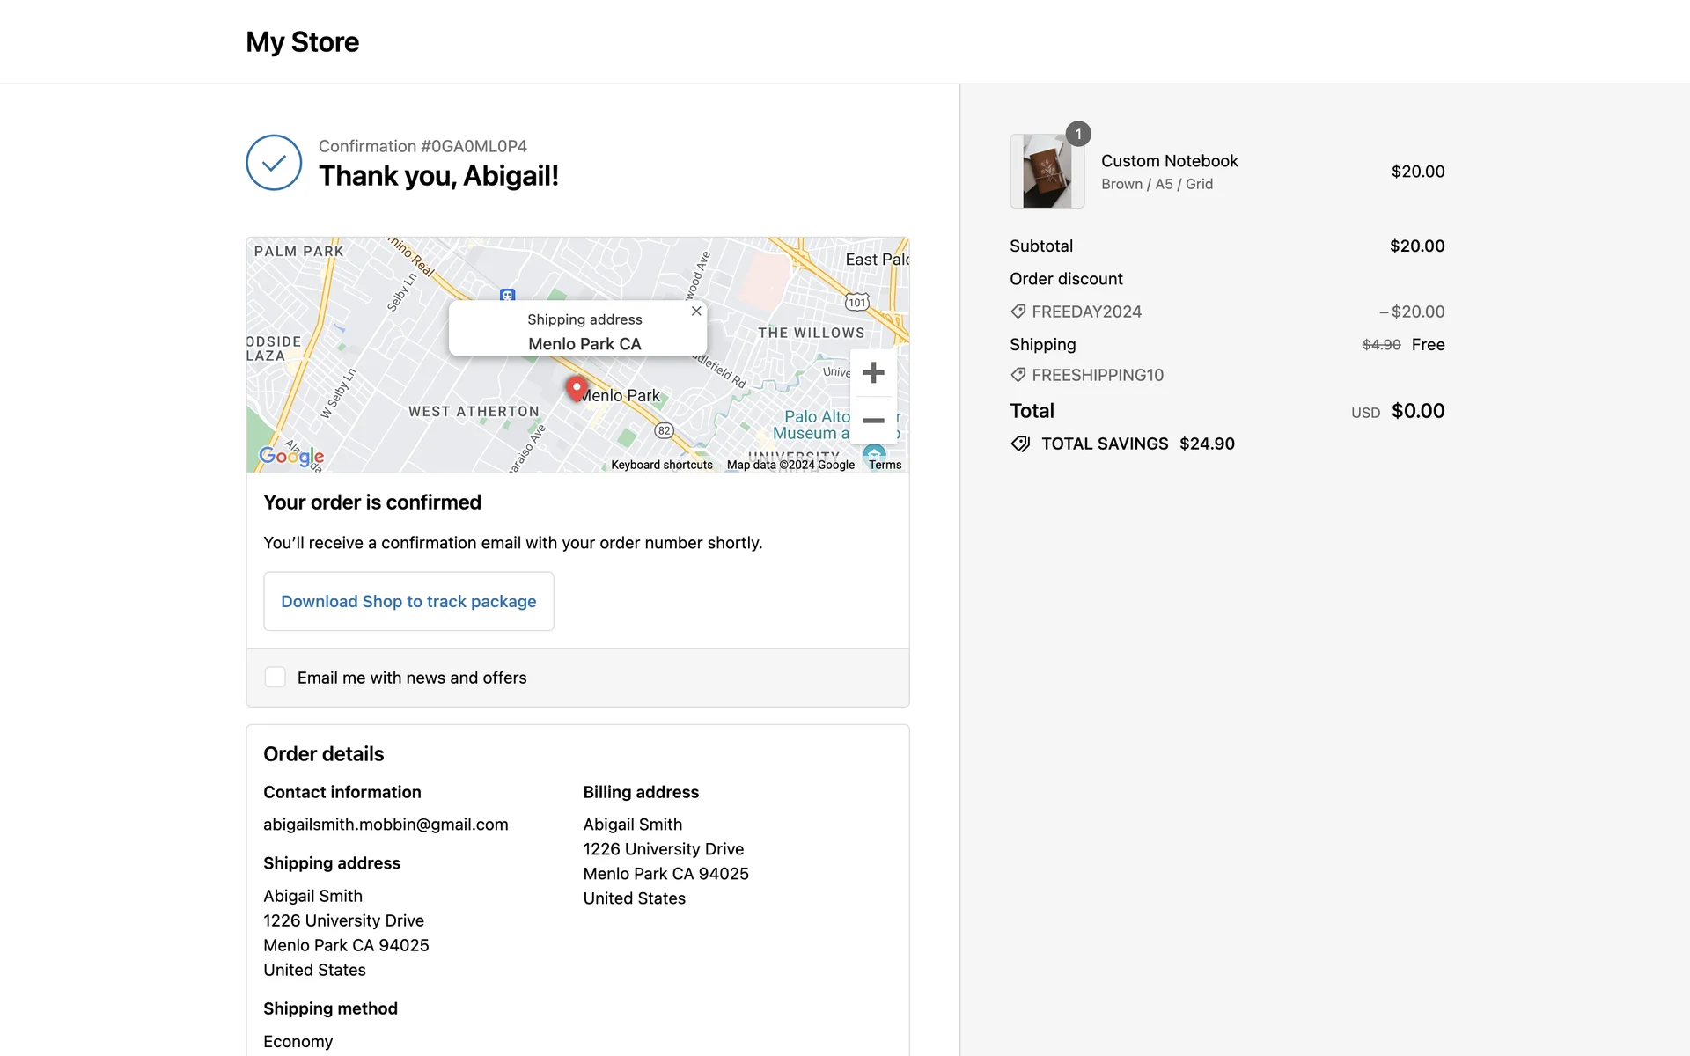1690x1056 pixels.
Task: Click the Total Savings tag icon
Action: (1020, 444)
